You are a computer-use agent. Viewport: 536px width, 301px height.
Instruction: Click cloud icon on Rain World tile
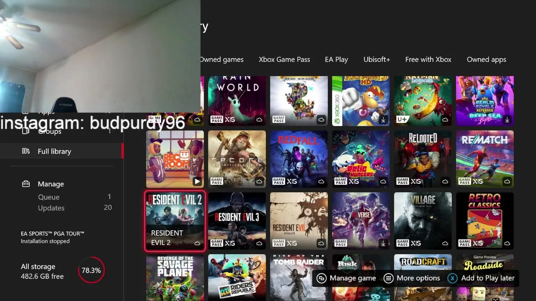pyautogui.click(x=259, y=120)
